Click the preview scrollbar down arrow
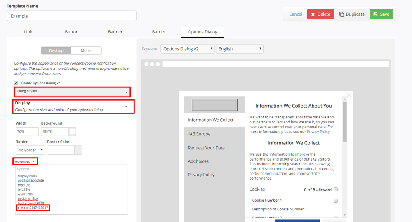412x222 pixels. (x=344, y=215)
